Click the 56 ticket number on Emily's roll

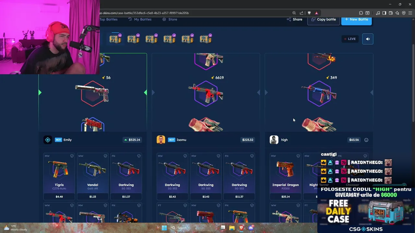pos(108,78)
